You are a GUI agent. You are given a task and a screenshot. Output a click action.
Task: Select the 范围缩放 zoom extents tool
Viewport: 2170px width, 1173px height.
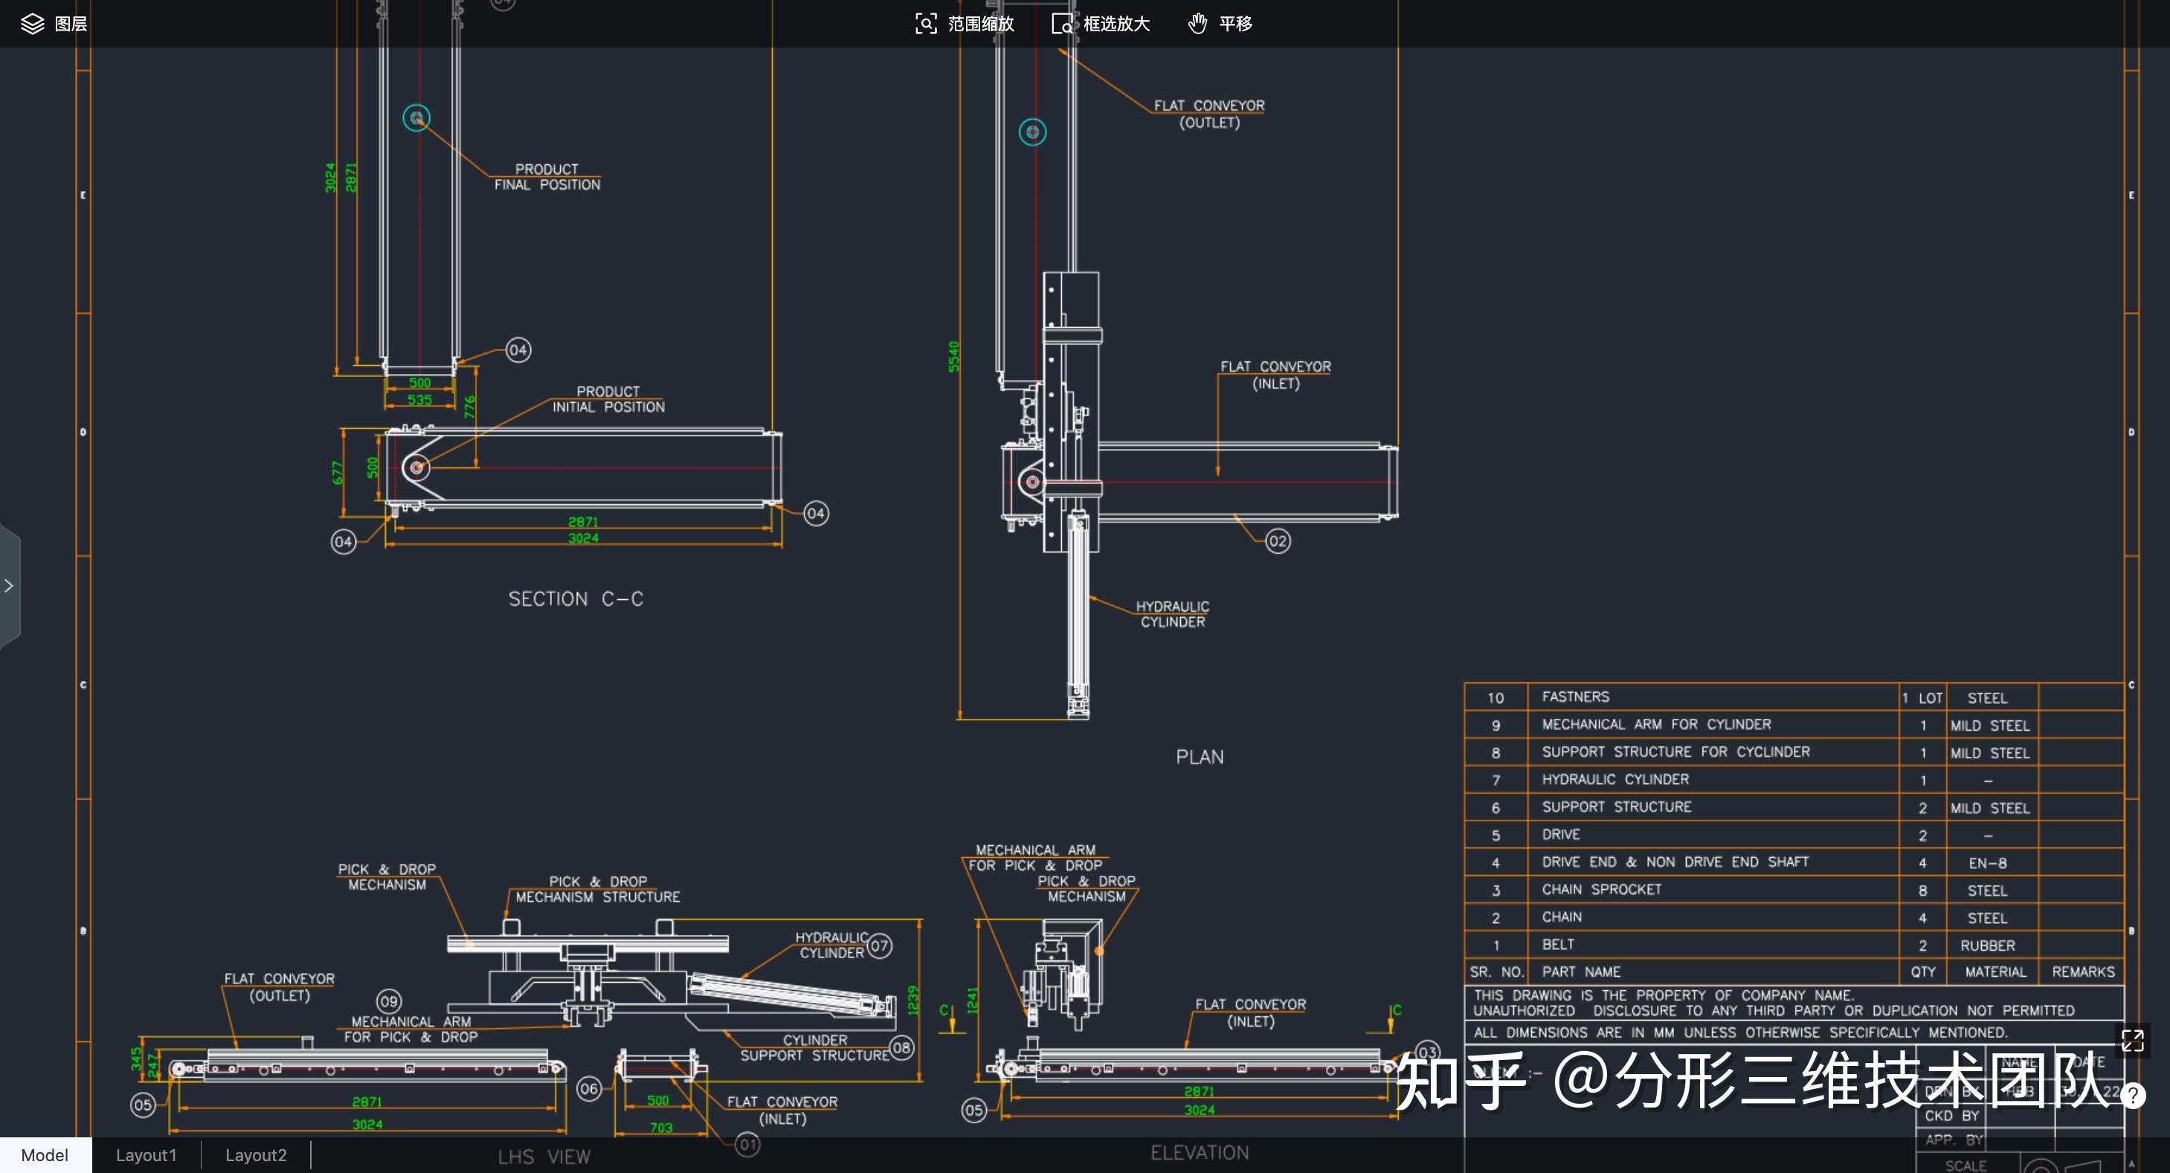click(965, 24)
